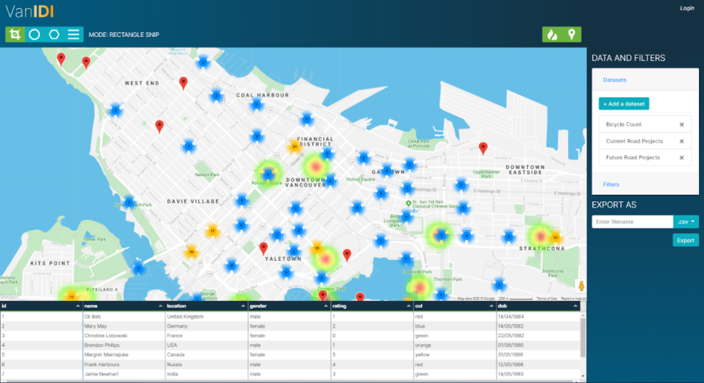Select the Jamie Newhart table cell
Screen dimensions: 704x383
click(124, 374)
